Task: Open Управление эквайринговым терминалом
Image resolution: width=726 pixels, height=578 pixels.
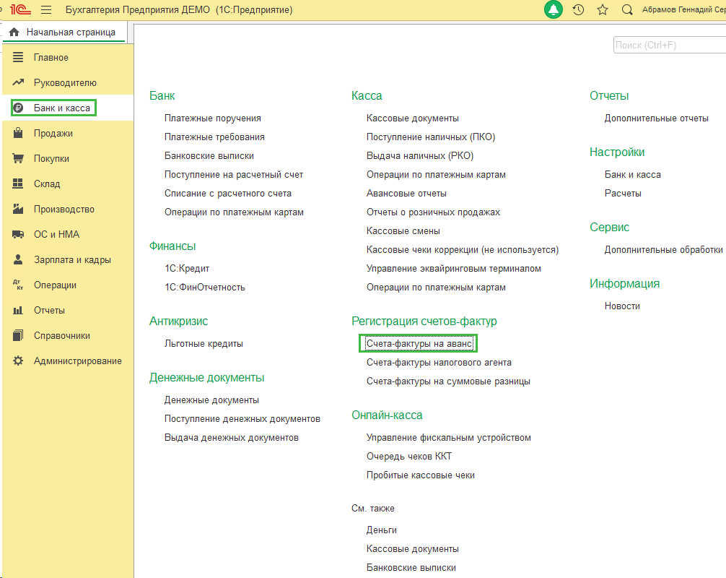Action: (x=454, y=268)
